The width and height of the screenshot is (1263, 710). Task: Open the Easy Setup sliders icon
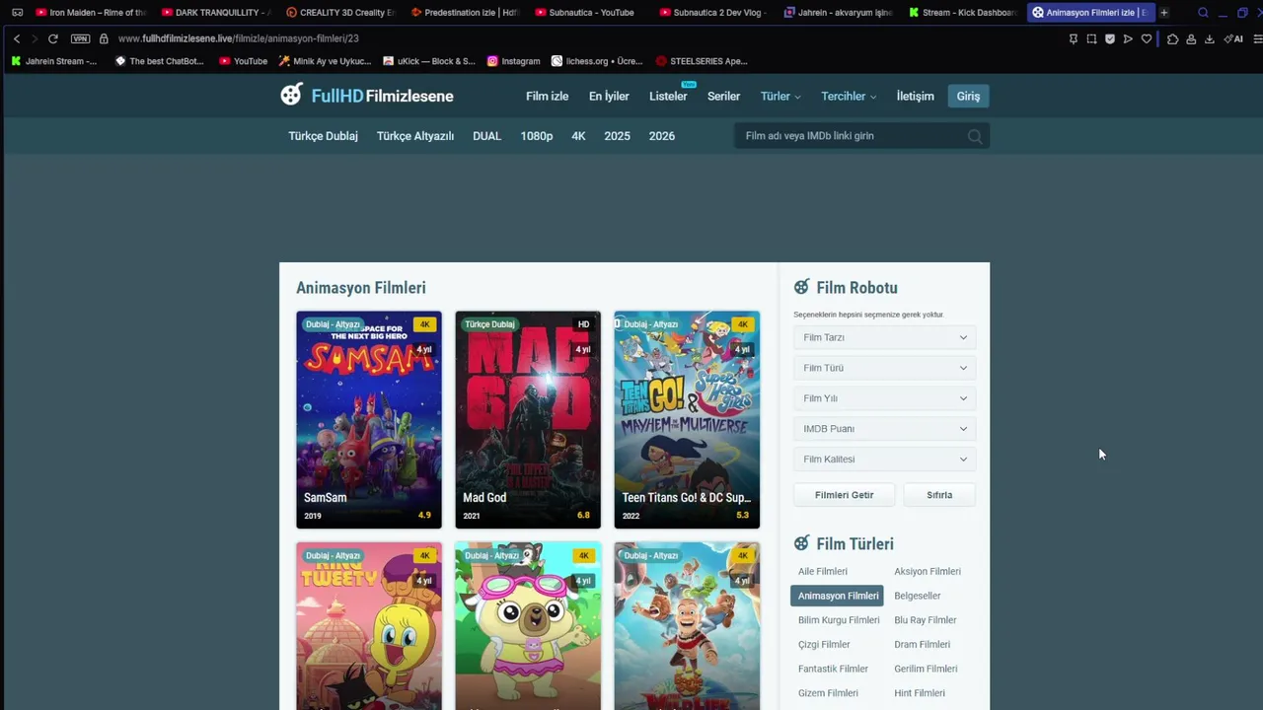point(1257,39)
